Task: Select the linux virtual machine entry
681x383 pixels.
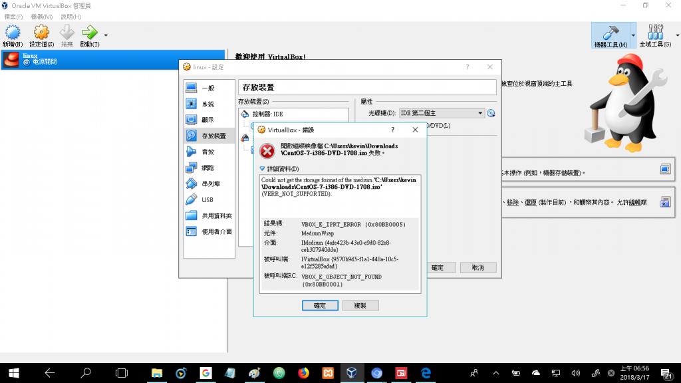Action: point(113,59)
